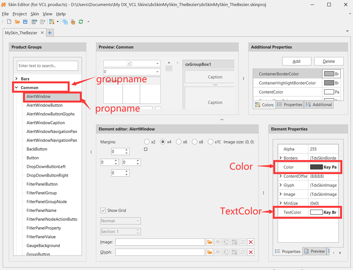This screenshot has height=270, width=353.
Task: Select BackButton element in tree
Action: click(37, 149)
